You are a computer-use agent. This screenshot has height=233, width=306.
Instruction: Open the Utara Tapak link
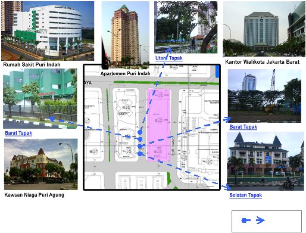pos(169,58)
